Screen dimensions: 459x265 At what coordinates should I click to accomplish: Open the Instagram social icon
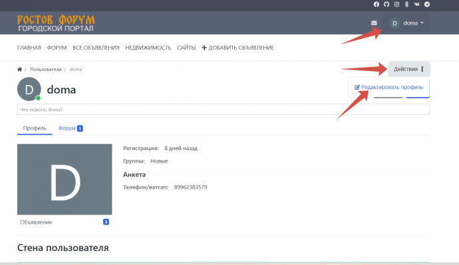[396, 5]
